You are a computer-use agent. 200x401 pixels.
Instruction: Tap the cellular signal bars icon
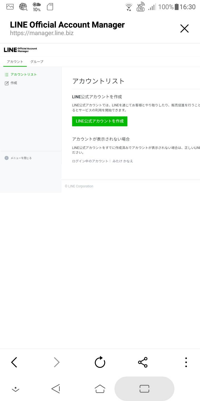pyautogui.click(x=152, y=7)
